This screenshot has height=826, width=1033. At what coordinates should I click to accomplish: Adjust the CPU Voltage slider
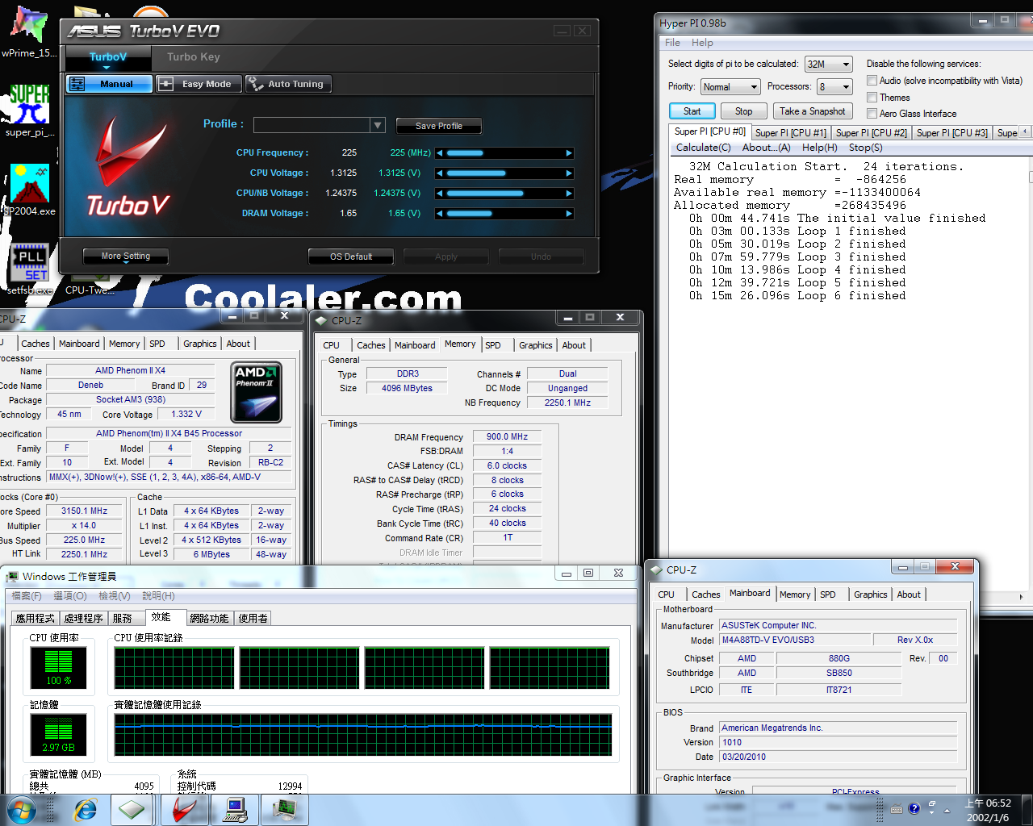(x=504, y=173)
